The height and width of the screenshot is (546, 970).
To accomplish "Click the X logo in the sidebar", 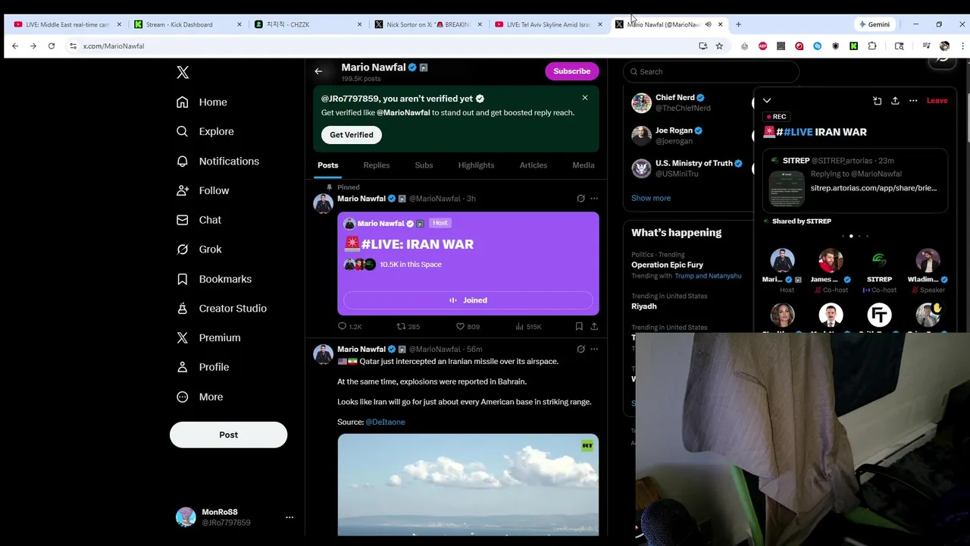I will [x=183, y=72].
